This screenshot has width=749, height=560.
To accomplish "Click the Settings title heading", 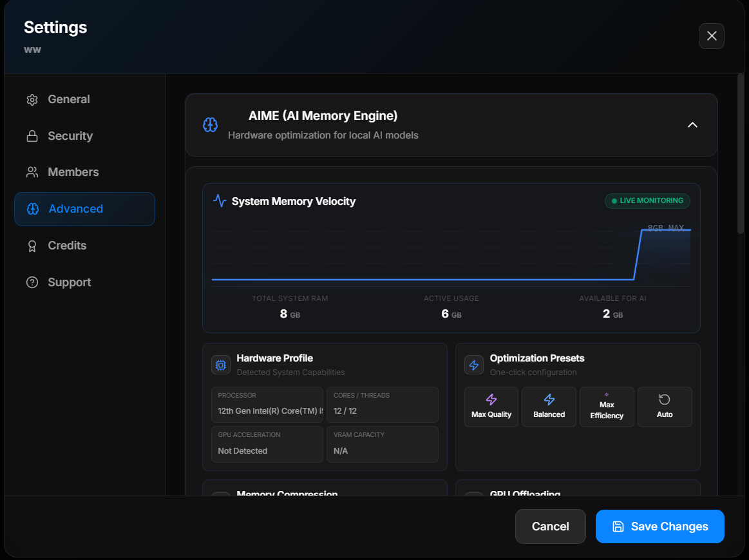I will pos(55,27).
